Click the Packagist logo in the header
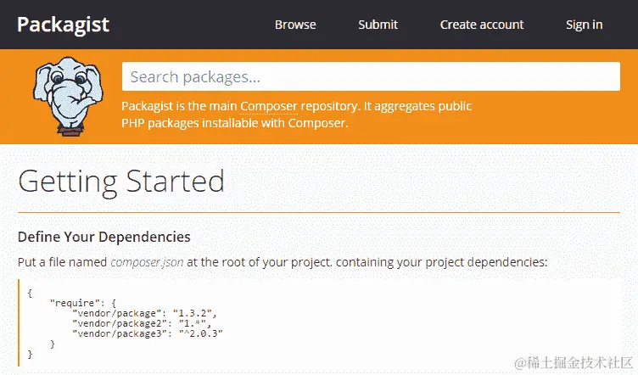The width and height of the screenshot is (638, 375). coord(63,24)
